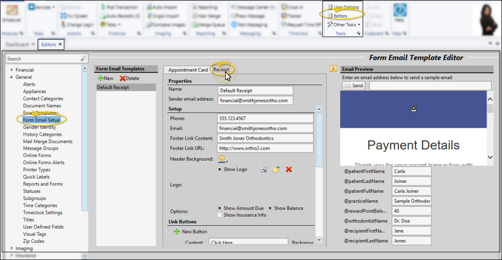Click the search magnifier icon
Image resolution: width=502 pixels, height=260 pixels.
coord(84,59)
